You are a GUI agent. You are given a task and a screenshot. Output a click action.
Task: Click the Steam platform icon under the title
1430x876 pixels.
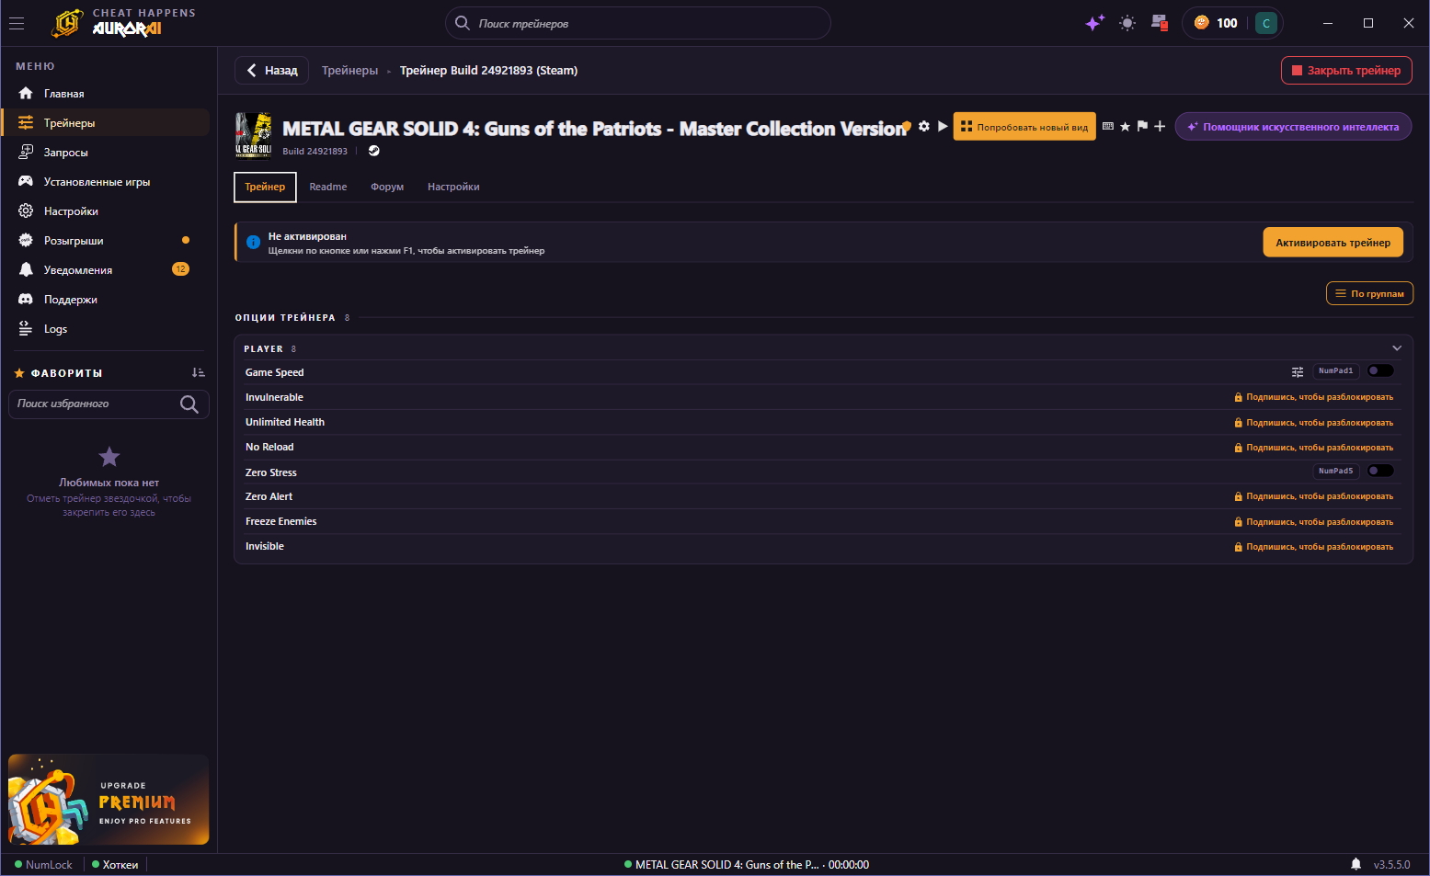[374, 151]
